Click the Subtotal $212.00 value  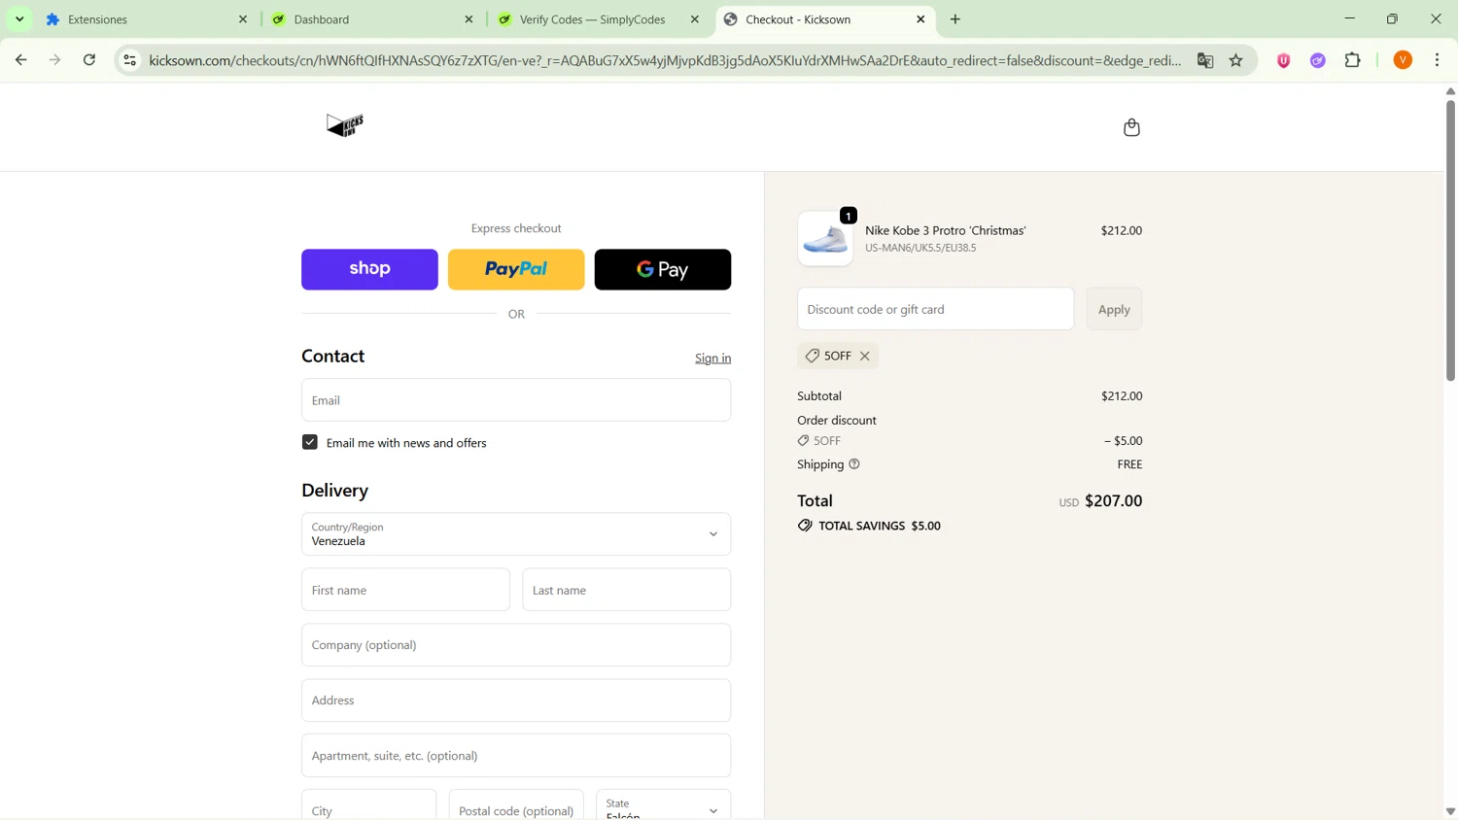[1122, 396]
